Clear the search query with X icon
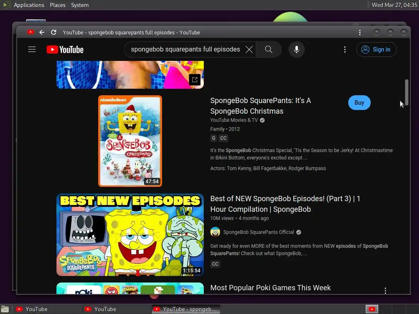 [249, 49]
